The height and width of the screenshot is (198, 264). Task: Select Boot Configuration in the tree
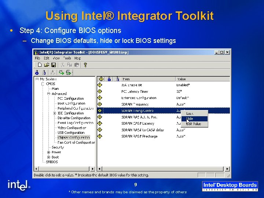(x=71, y=103)
